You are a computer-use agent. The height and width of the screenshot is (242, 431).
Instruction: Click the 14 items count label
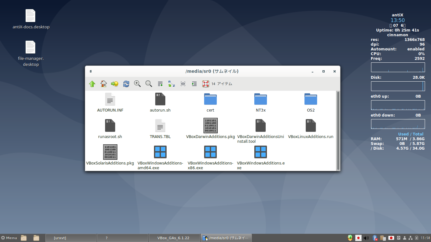tap(222, 84)
